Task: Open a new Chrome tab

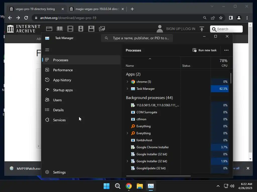Action: [x=132, y=9]
